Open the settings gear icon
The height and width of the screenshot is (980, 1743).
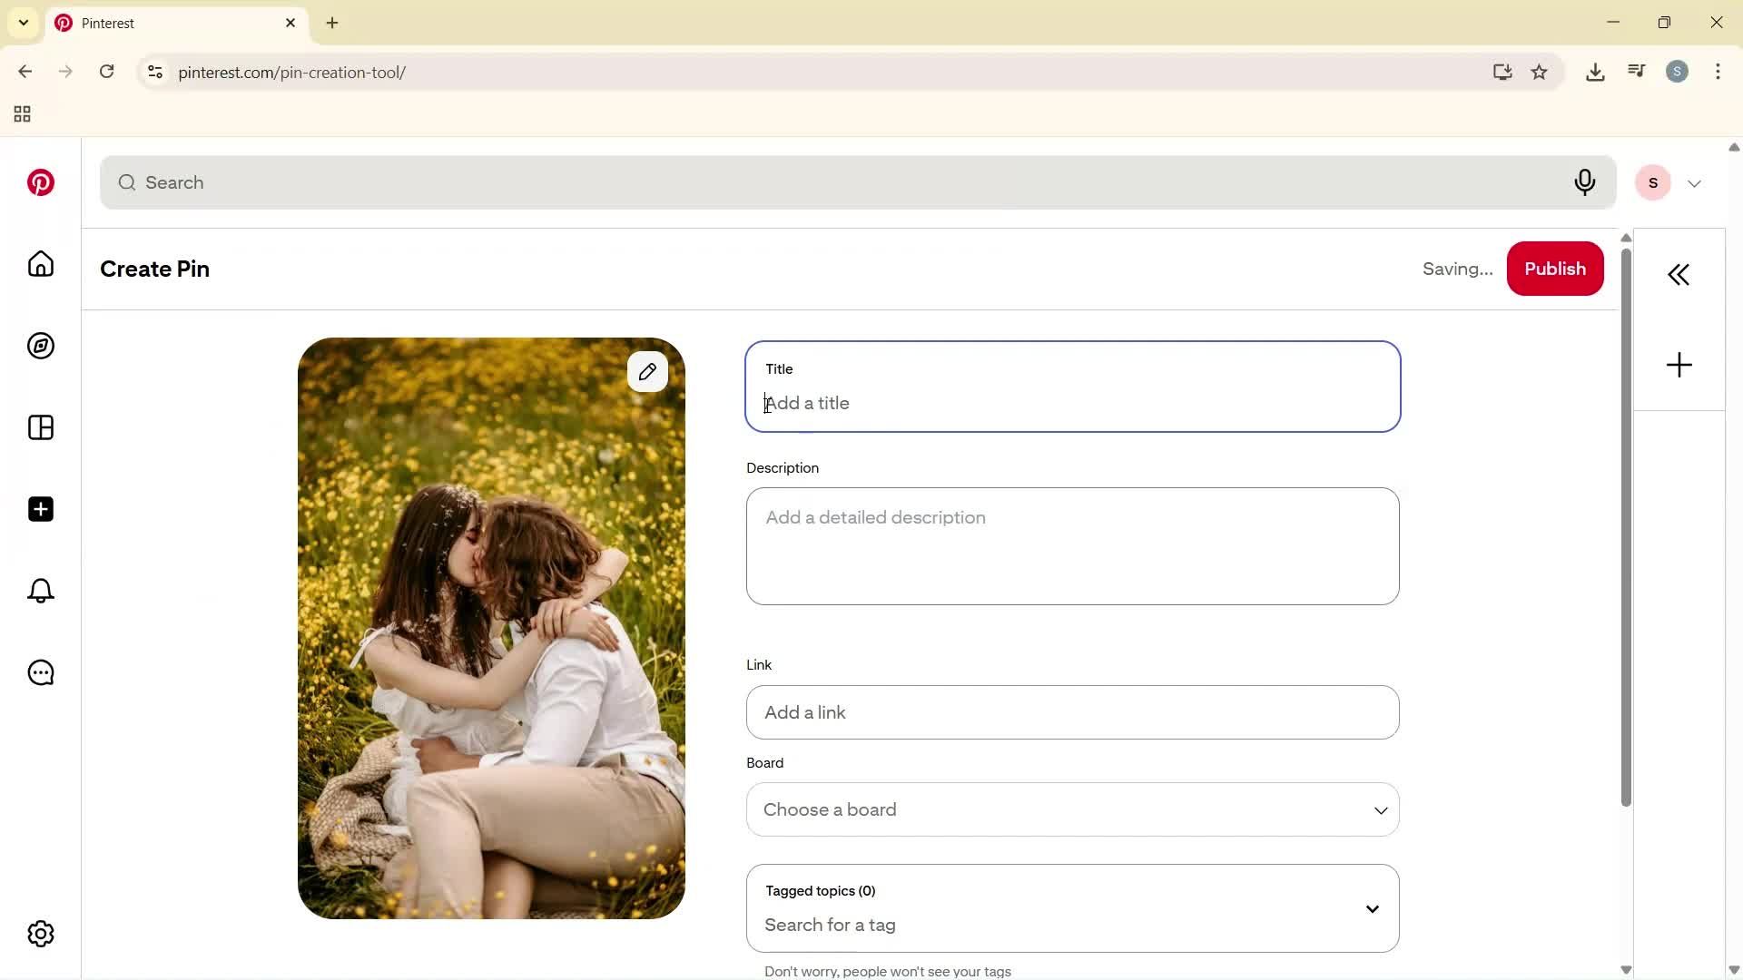click(40, 933)
